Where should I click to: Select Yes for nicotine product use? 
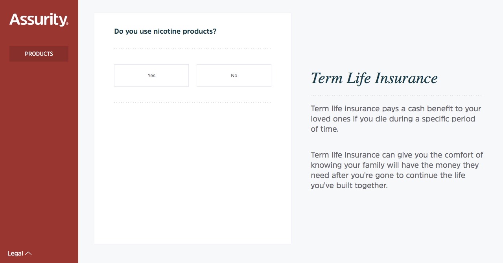click(151, 75)
